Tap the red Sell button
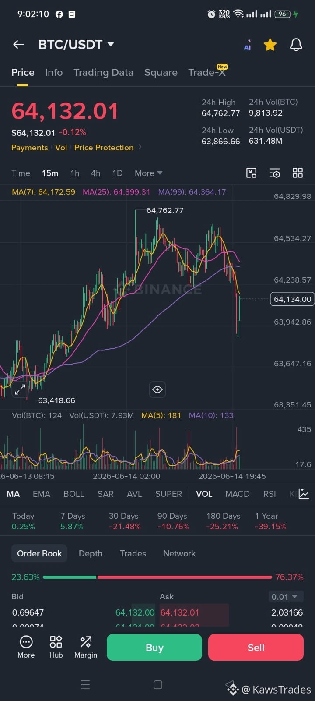Image resolution: width=315 pixels, height=701 pixels. [x=256, y=648]
